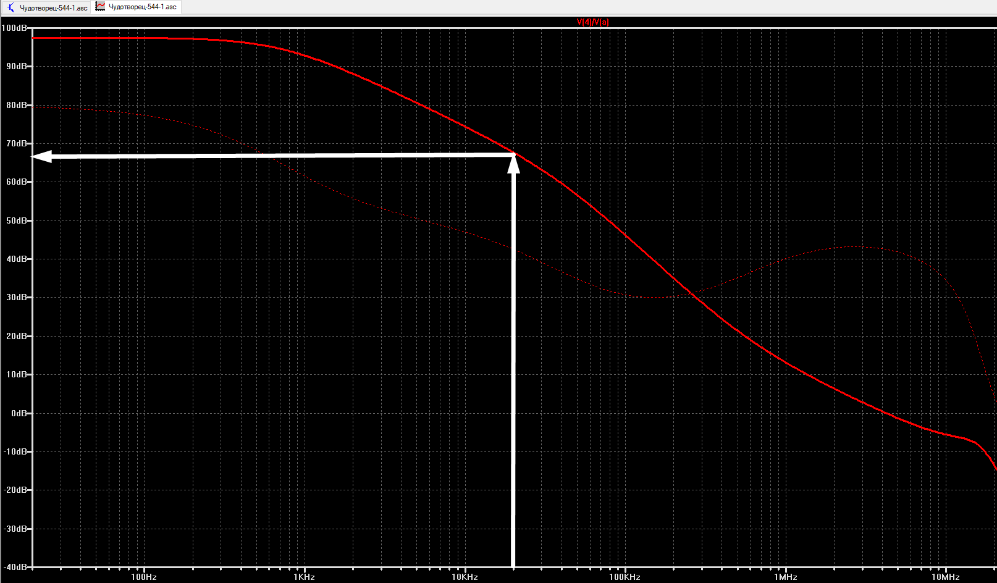
Task: Switch to the schematic tab Чудотворец-544-1.asc
Action: click(47, 7)
